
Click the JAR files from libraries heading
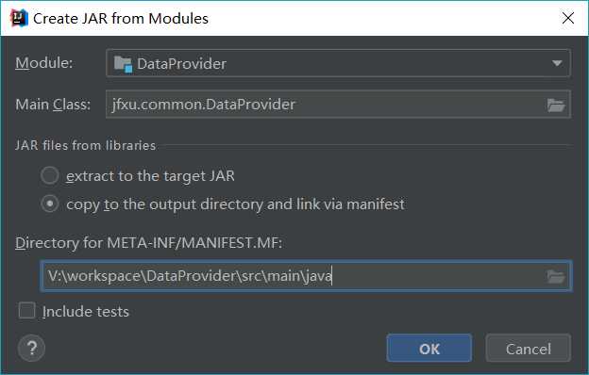click(85, 145)
